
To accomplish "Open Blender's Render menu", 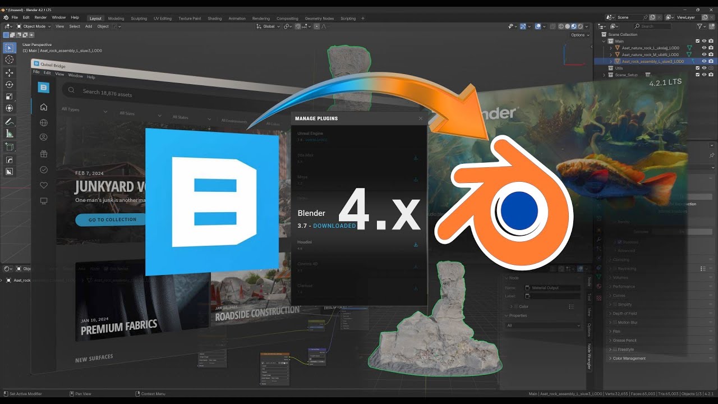I will pyautogui.click(x=40, y=17).
